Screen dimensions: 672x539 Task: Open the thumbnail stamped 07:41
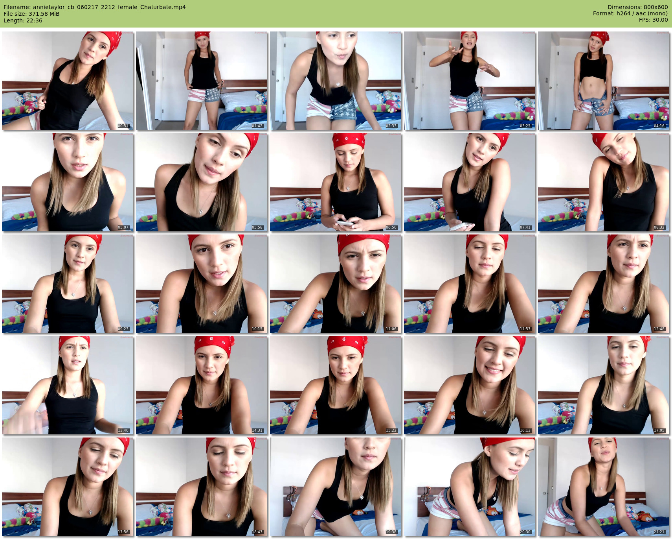coord(470,182)
